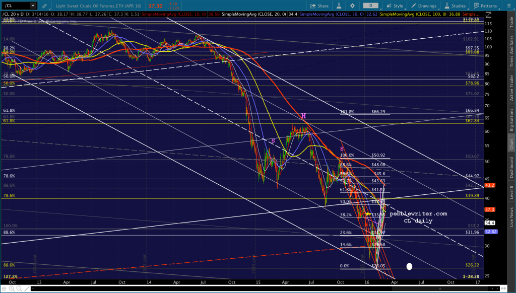Click the list menu icon at toolbar end
Viewport: 516px width, 293px height.
tap(508, 6)
